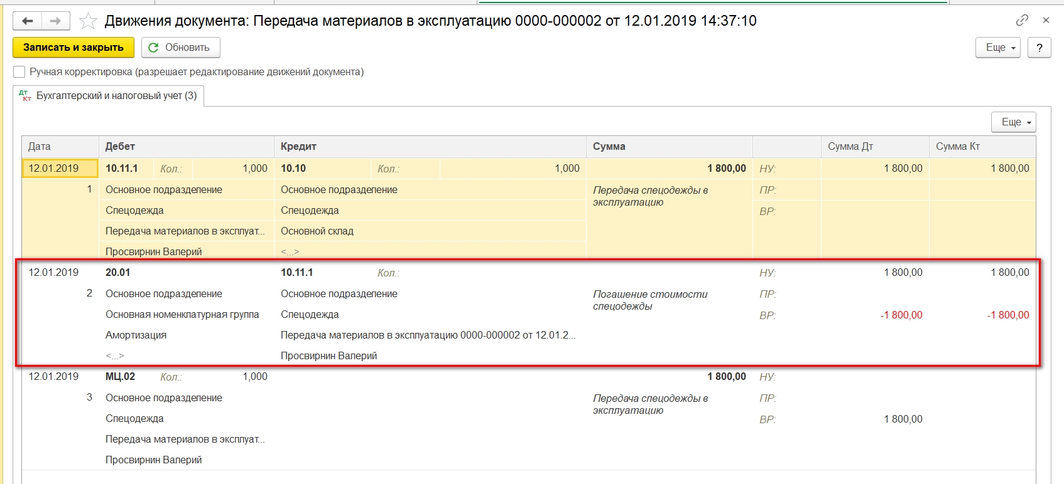
Task: Click the forward navigation arrow
Action: point(56,21)
